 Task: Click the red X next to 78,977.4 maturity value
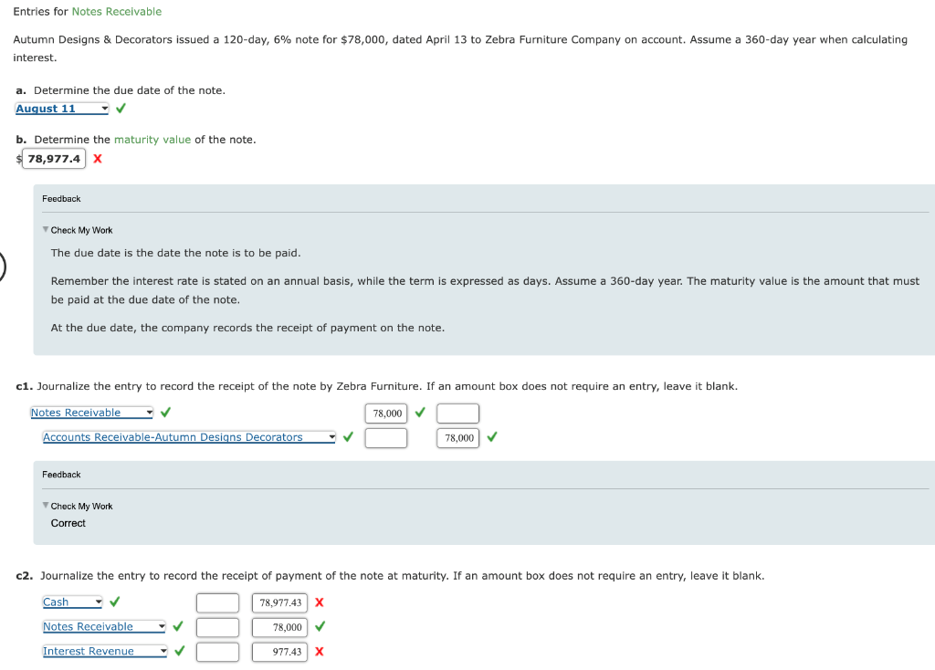click(98, 158)
